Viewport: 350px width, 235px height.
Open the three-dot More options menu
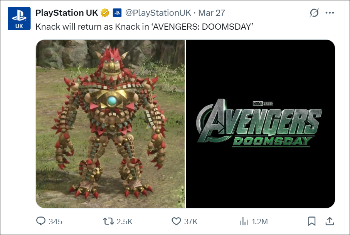(330, 13)
